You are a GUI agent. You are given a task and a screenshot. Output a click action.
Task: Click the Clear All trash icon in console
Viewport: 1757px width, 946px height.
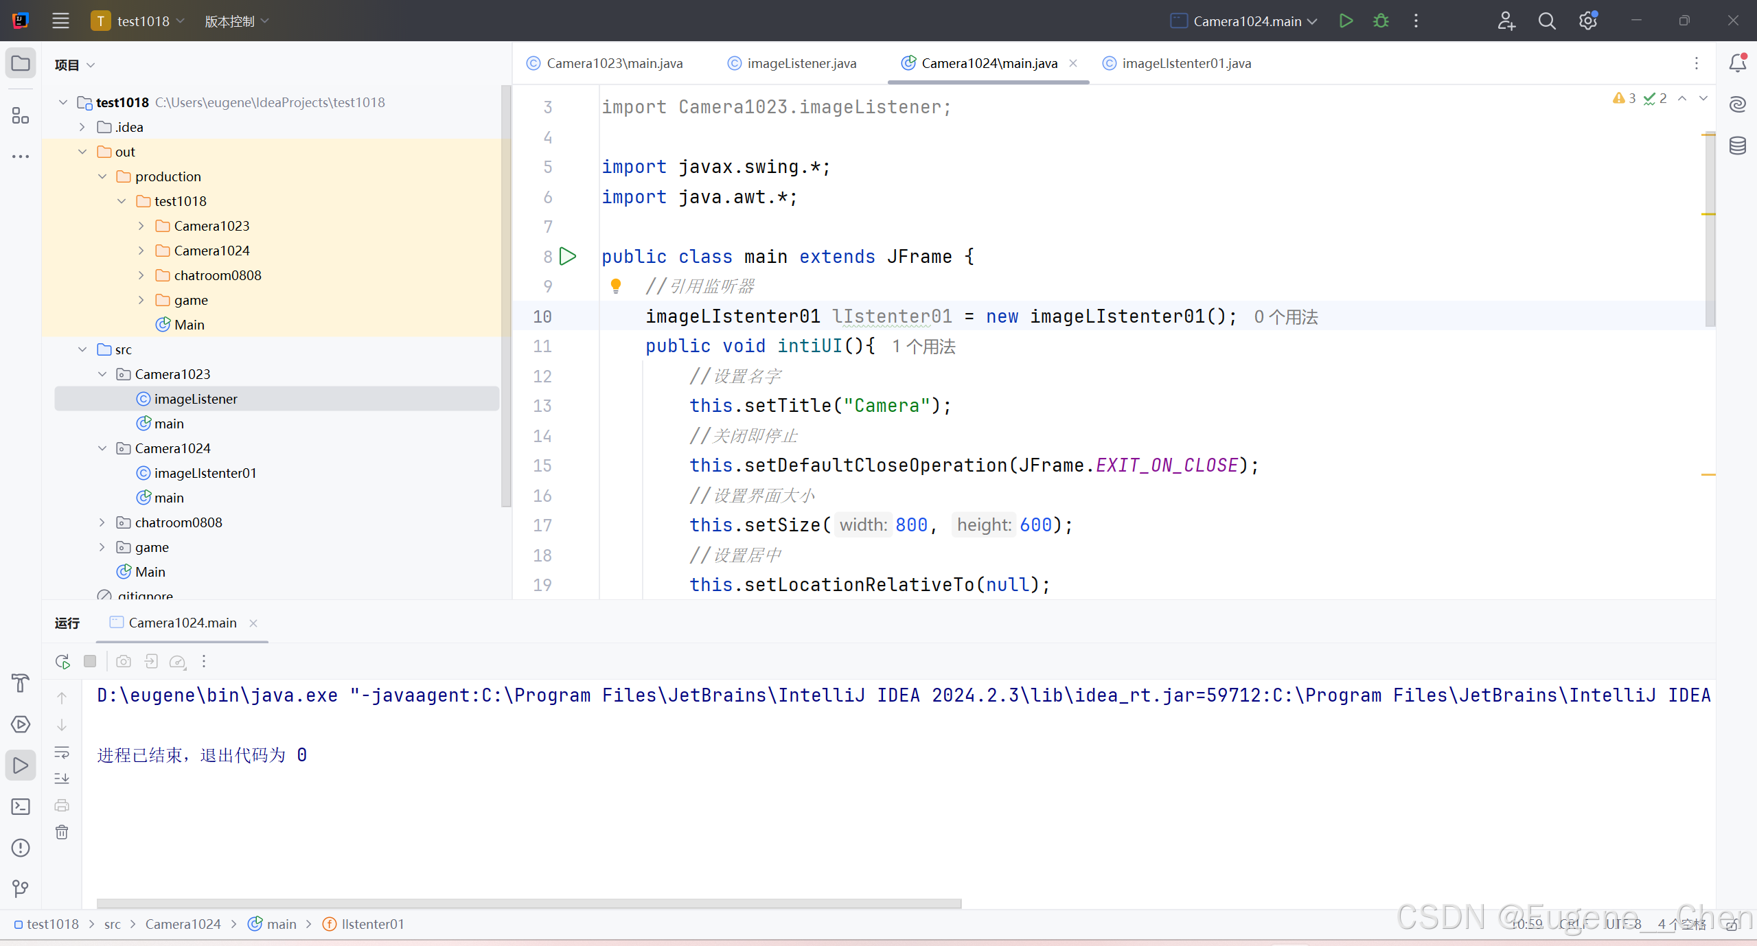click(x=62, y=832)
